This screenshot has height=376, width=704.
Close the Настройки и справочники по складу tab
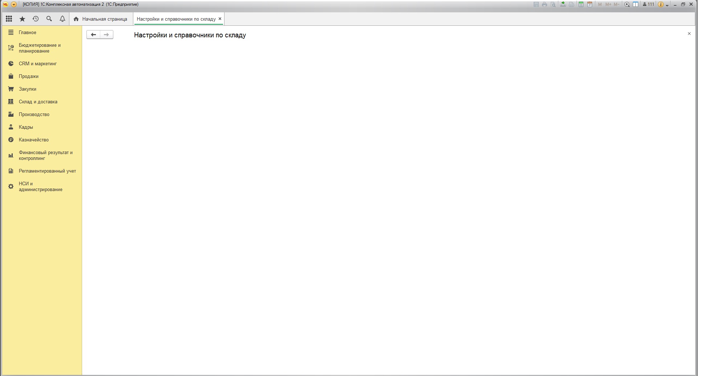pos(220,19)
